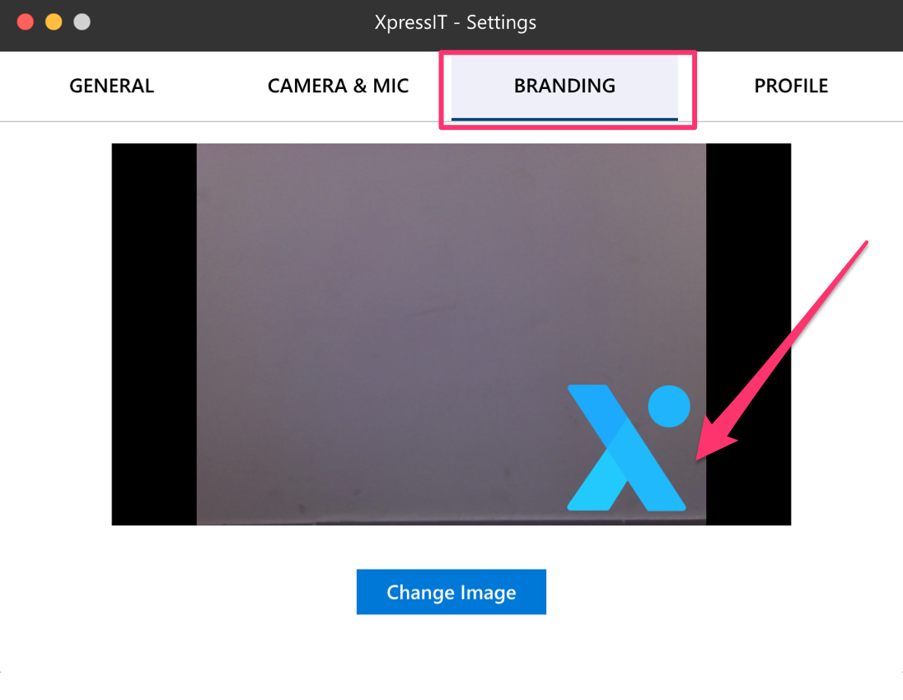
Task: Click the left black bar of the preview
Action: [154, 334]
